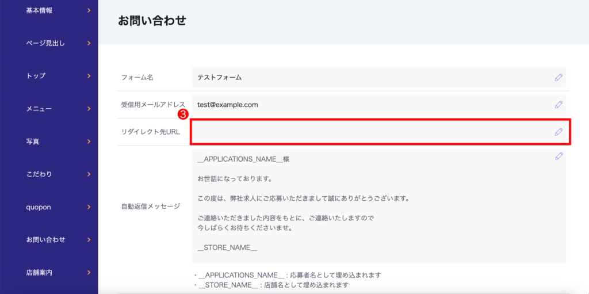The width and height of the screenshot is (589, 294).
Task: Go to こだわり in the sidebar
Action: tap(39, 174)
